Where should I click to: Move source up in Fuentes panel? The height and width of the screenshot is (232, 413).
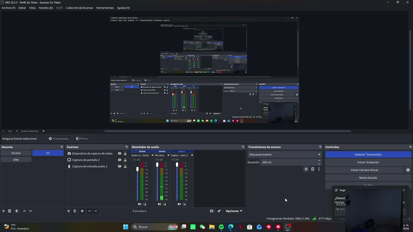pyautogui.click(x=89, y=211)
